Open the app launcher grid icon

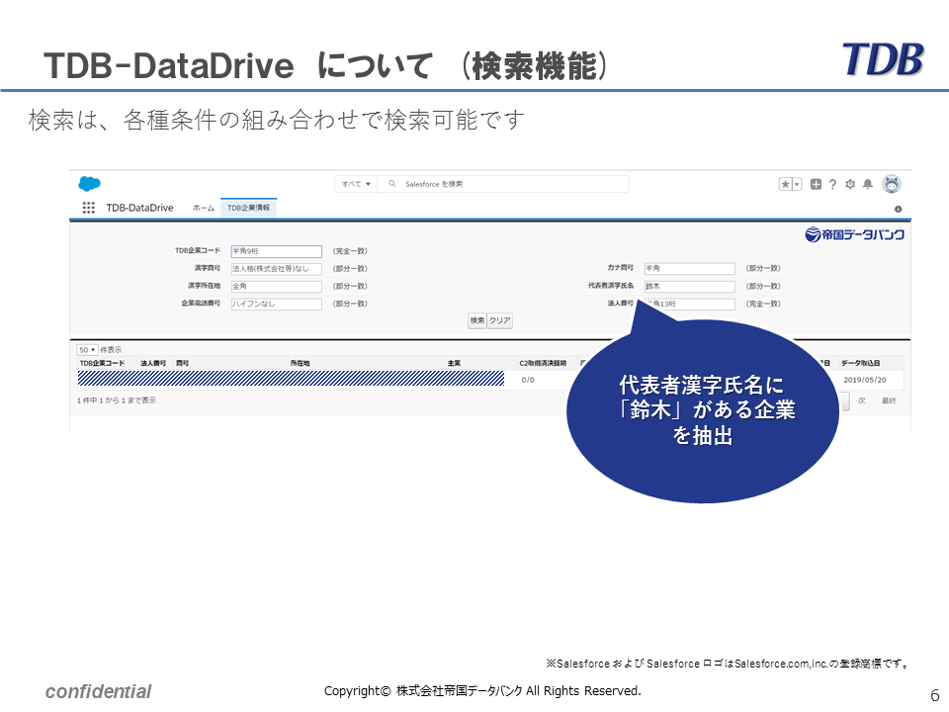[88, 208]
